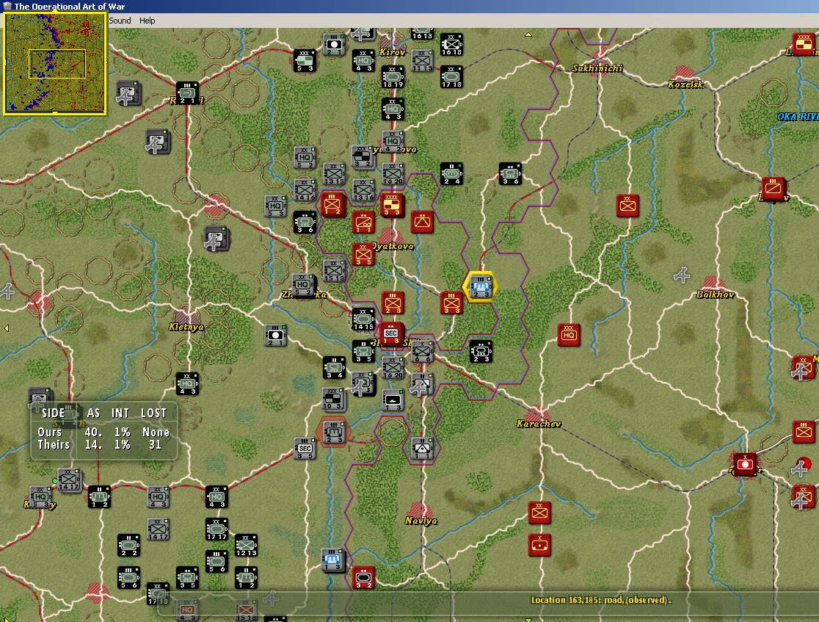Viewport: 819px width, 622px height.
Task: Select the black battalion unit 2 4
Action: [x=451, y=174]
